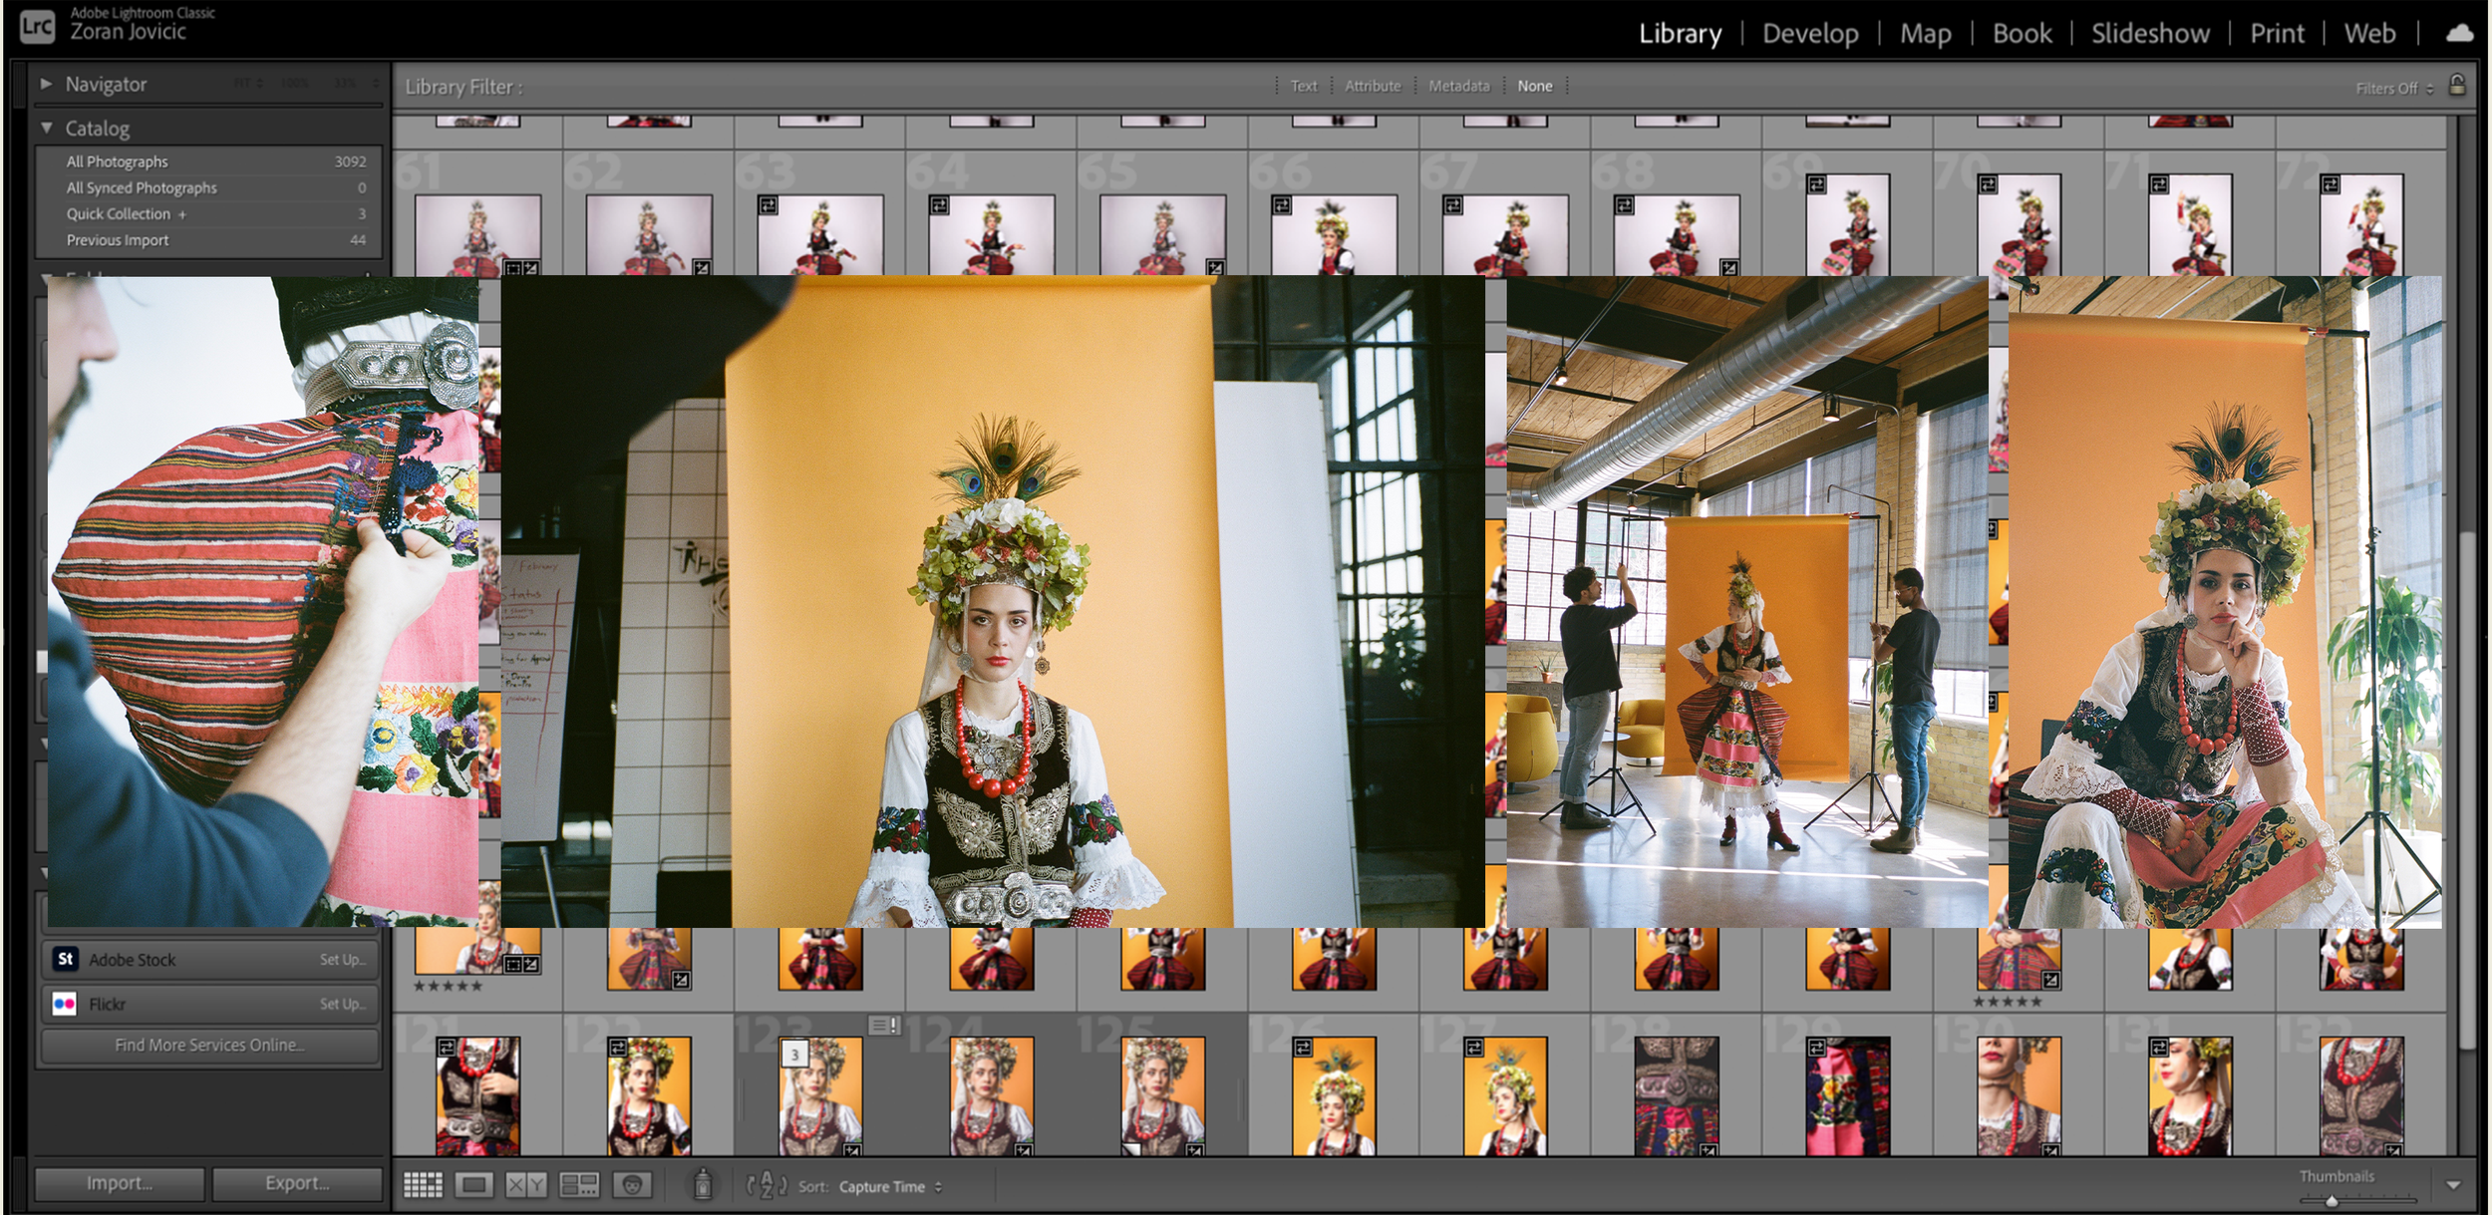Screen dimensions: 2492x1215
Task: Adjust the Thumbnails size slider
Action: (x=2332, y=1200)
